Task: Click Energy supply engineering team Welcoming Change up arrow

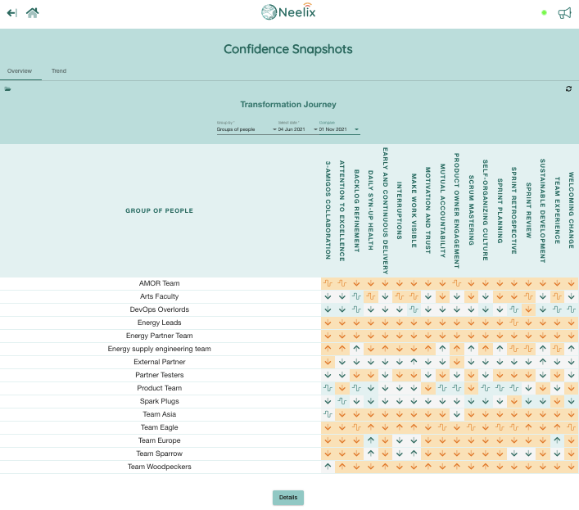Action: pos(572,349)
